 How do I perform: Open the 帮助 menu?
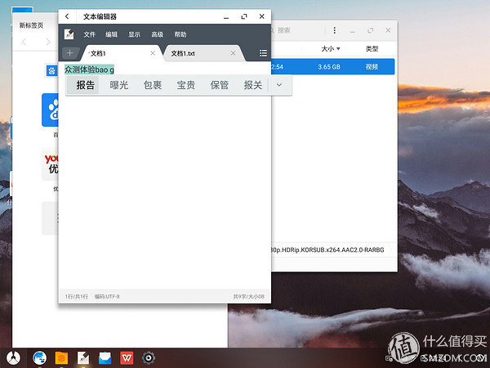tap(180, 34)
